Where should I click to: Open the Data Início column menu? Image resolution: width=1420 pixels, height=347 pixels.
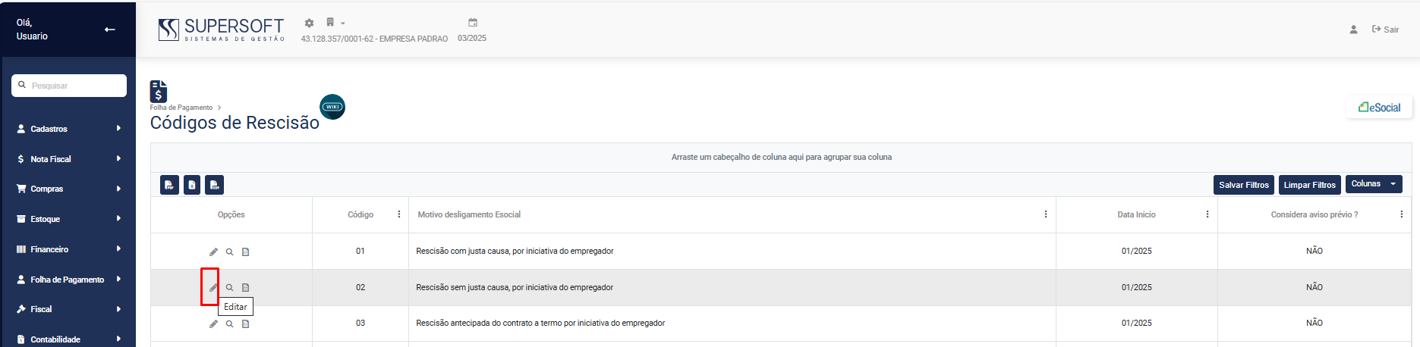tap(1207, 214)
